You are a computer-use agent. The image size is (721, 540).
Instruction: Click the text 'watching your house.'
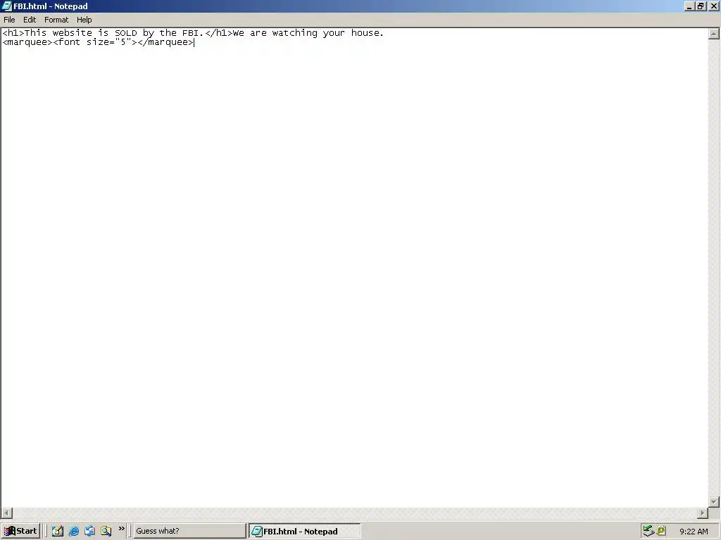328,33
